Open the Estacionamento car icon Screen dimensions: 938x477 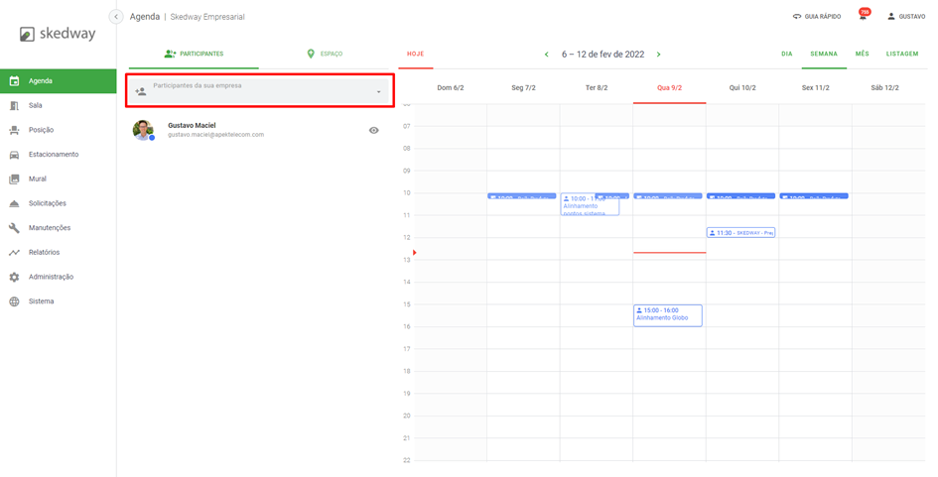[x=14, y=155]
